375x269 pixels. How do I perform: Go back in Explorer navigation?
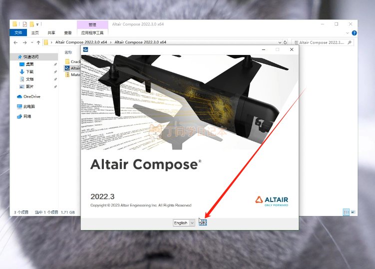tap(15, 42)
